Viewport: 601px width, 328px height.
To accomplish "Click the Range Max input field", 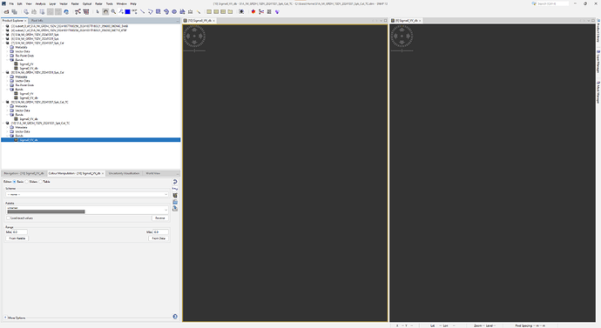I will point(160,232).
